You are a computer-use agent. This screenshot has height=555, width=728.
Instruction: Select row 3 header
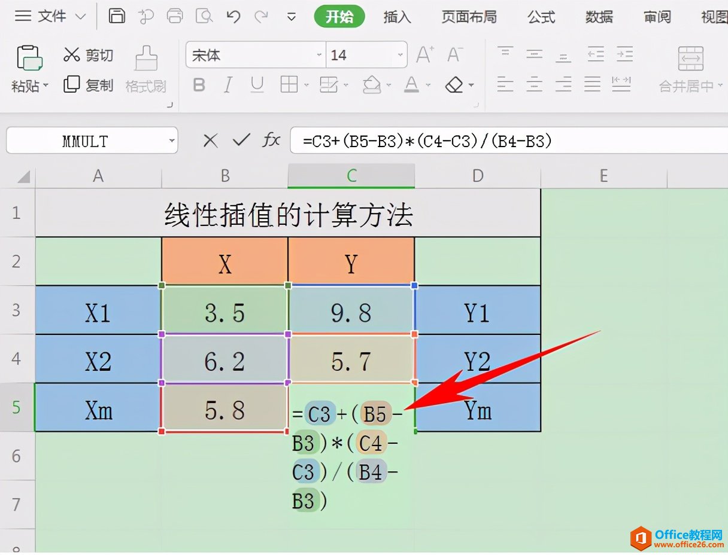click(x=17, y=310)
